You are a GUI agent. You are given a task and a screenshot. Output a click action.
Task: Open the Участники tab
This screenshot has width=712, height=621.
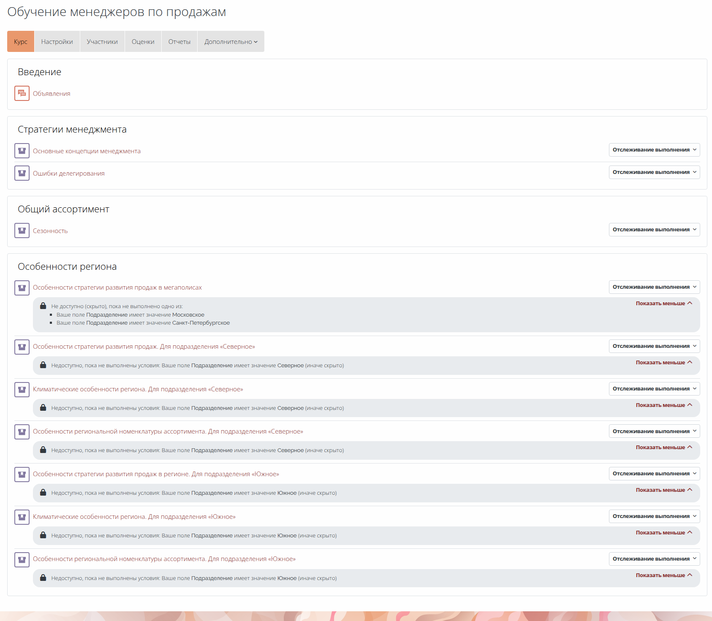(102, 42)
